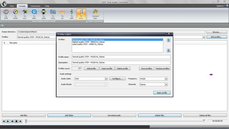Click the Insert profile button
229x129 pixels.
(x=107, y=69)
